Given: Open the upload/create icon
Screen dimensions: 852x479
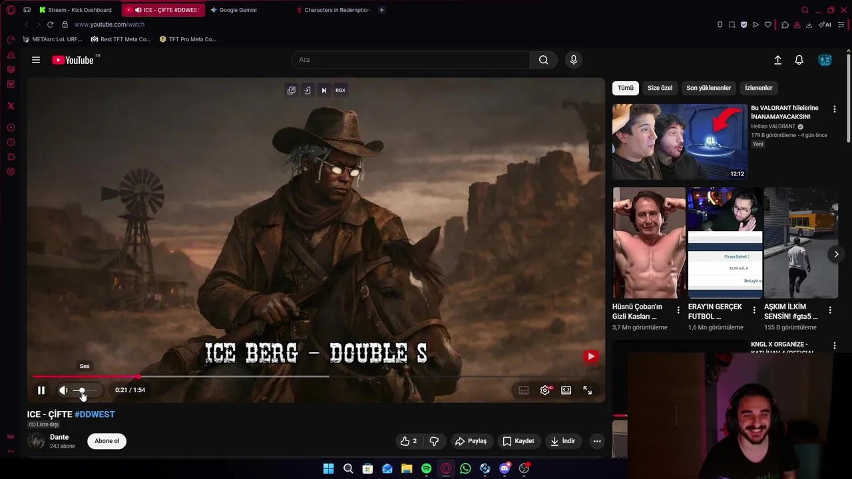Looking at the screenshot, I should pyautogui.click(x=777, y=60).
